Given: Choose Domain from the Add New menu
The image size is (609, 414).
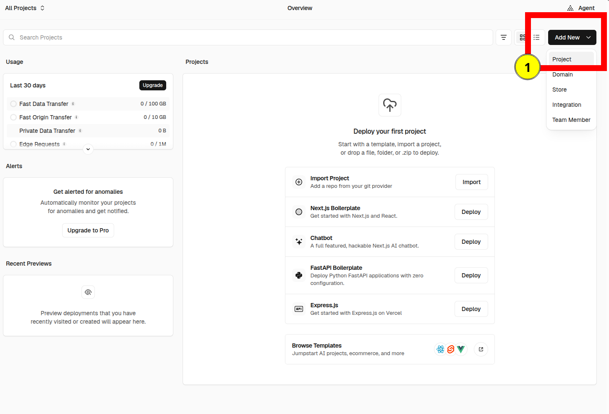Looking at the screenshot, I should [x=571, y=74].
